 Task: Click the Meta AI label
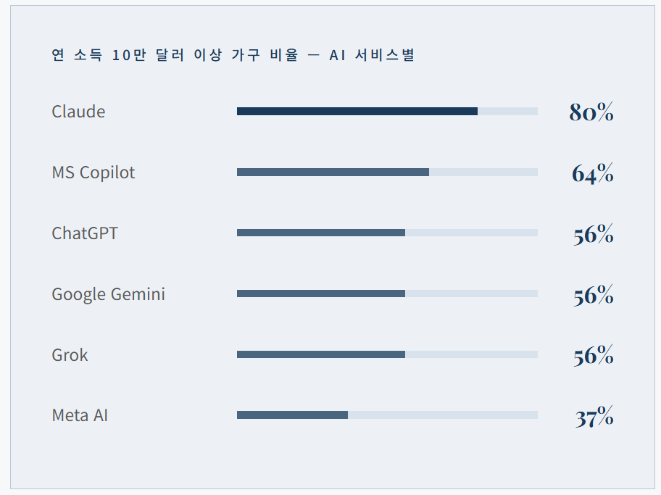pos(80,416)
